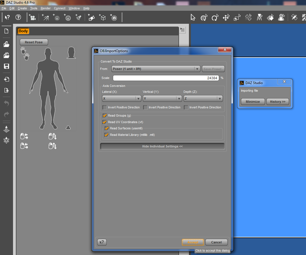306x255 pixels.
Task: Select the Translate move tool
Action: coord(226,17)
